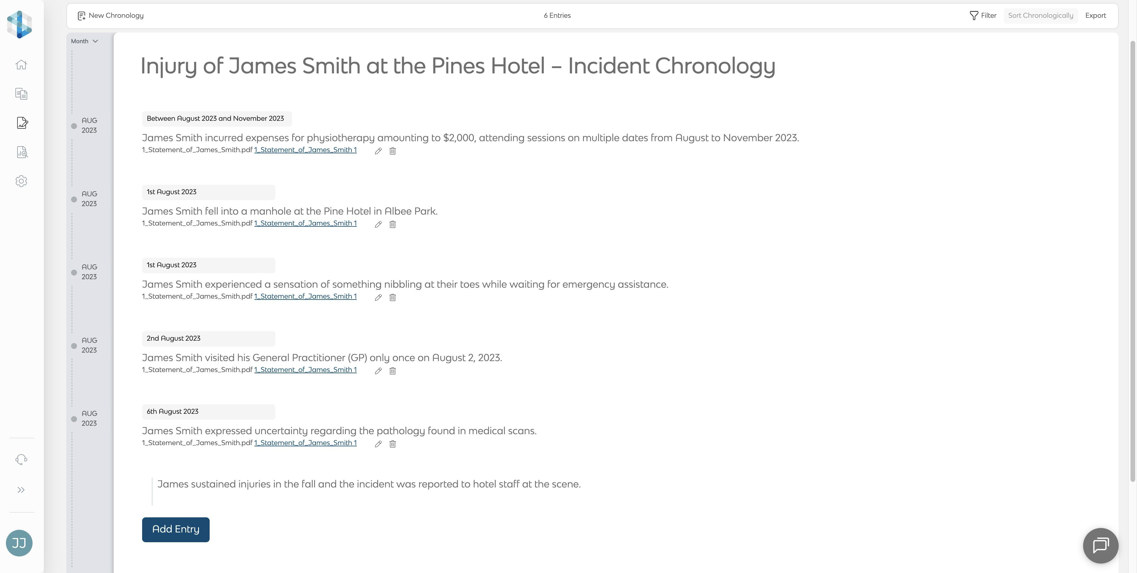Click the 6th August 2023 date field
Viewport: 1137px width, 573px height.
[x=208, y=412]
